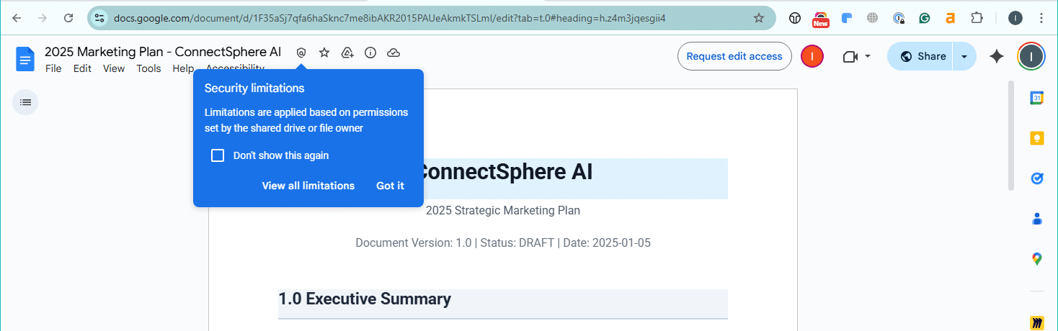Click View all limitations link

308,186
